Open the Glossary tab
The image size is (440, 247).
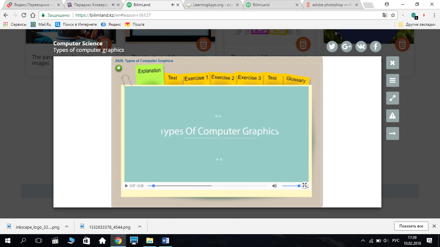click(296, 79)
